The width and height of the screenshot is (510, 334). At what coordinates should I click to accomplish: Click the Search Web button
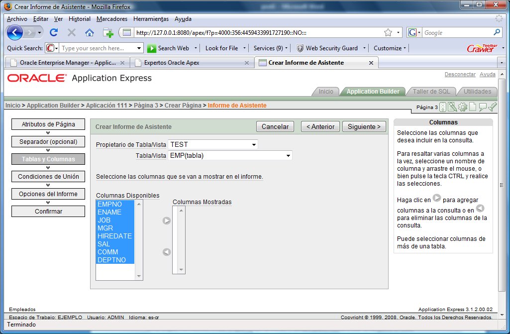[x=169, y=48]
